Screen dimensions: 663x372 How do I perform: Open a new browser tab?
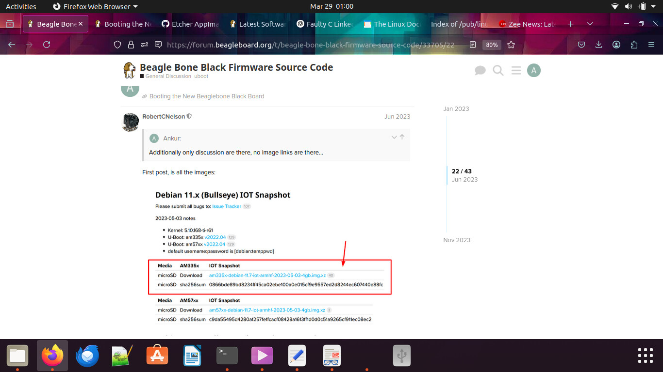pos(571,24)
